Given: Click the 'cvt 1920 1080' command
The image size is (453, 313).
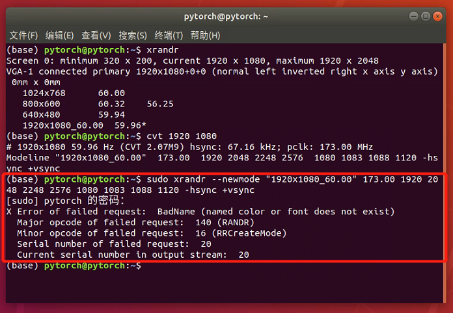Looking at the screenshot, I should pyautogui.click(x=182, y=136).
